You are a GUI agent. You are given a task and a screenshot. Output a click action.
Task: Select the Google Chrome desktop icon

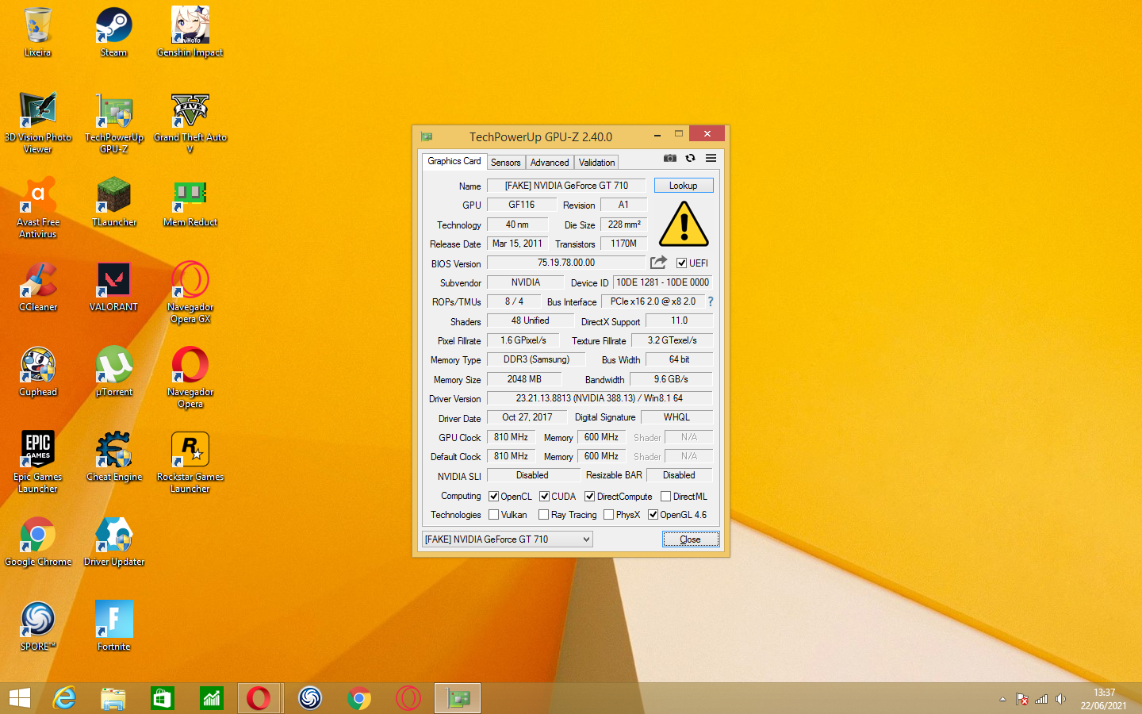tap(38, 542)
